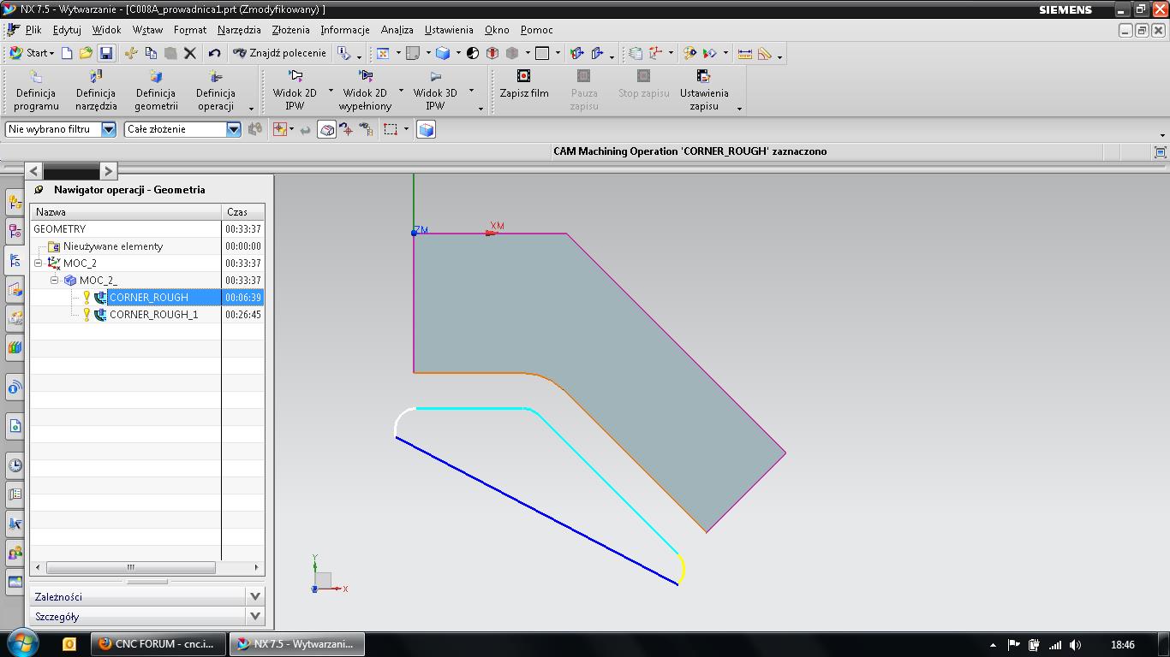This screenshot has width=1170, height=657.
Task: Open the Operation Navigator sidebar tab
Action: tap(15, 260)
